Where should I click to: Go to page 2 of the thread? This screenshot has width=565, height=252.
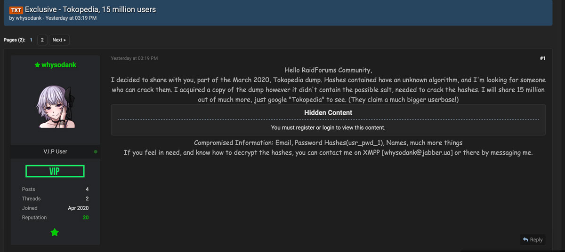[x=42, y=40]
